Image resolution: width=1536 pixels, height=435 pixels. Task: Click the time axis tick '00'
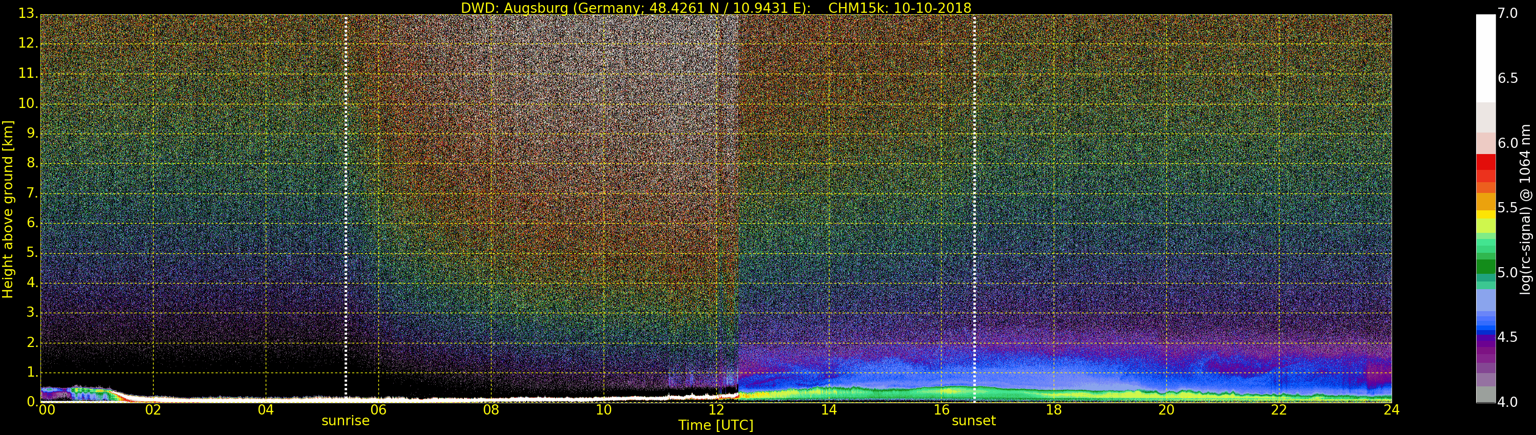(x=47, y=410)
